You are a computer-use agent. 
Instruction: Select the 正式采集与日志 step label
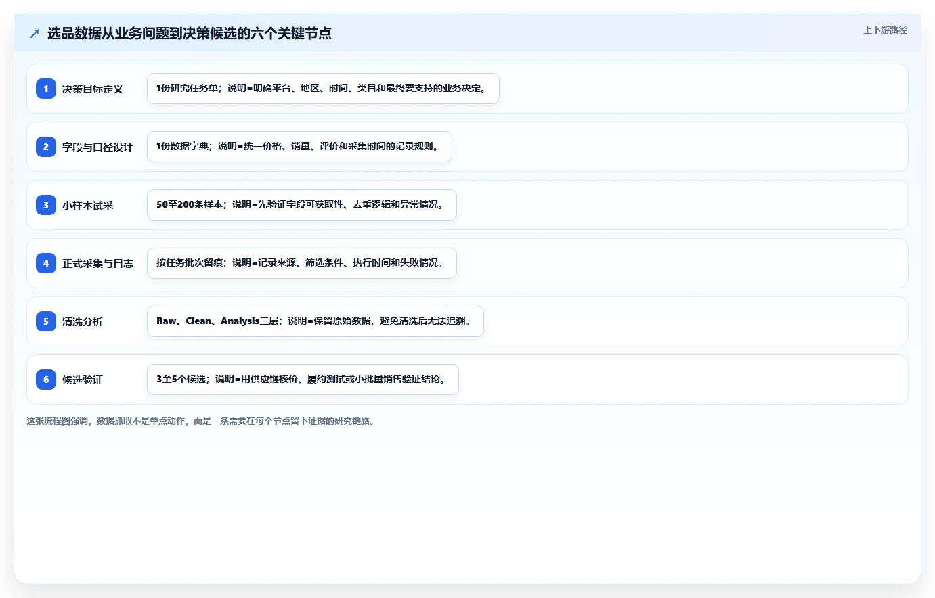(x=97, y=263)
